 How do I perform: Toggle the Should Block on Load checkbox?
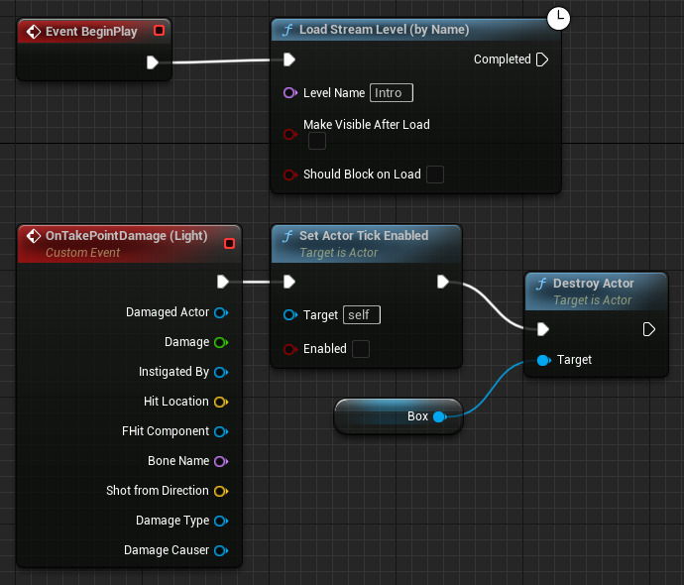tap(435, 175)
